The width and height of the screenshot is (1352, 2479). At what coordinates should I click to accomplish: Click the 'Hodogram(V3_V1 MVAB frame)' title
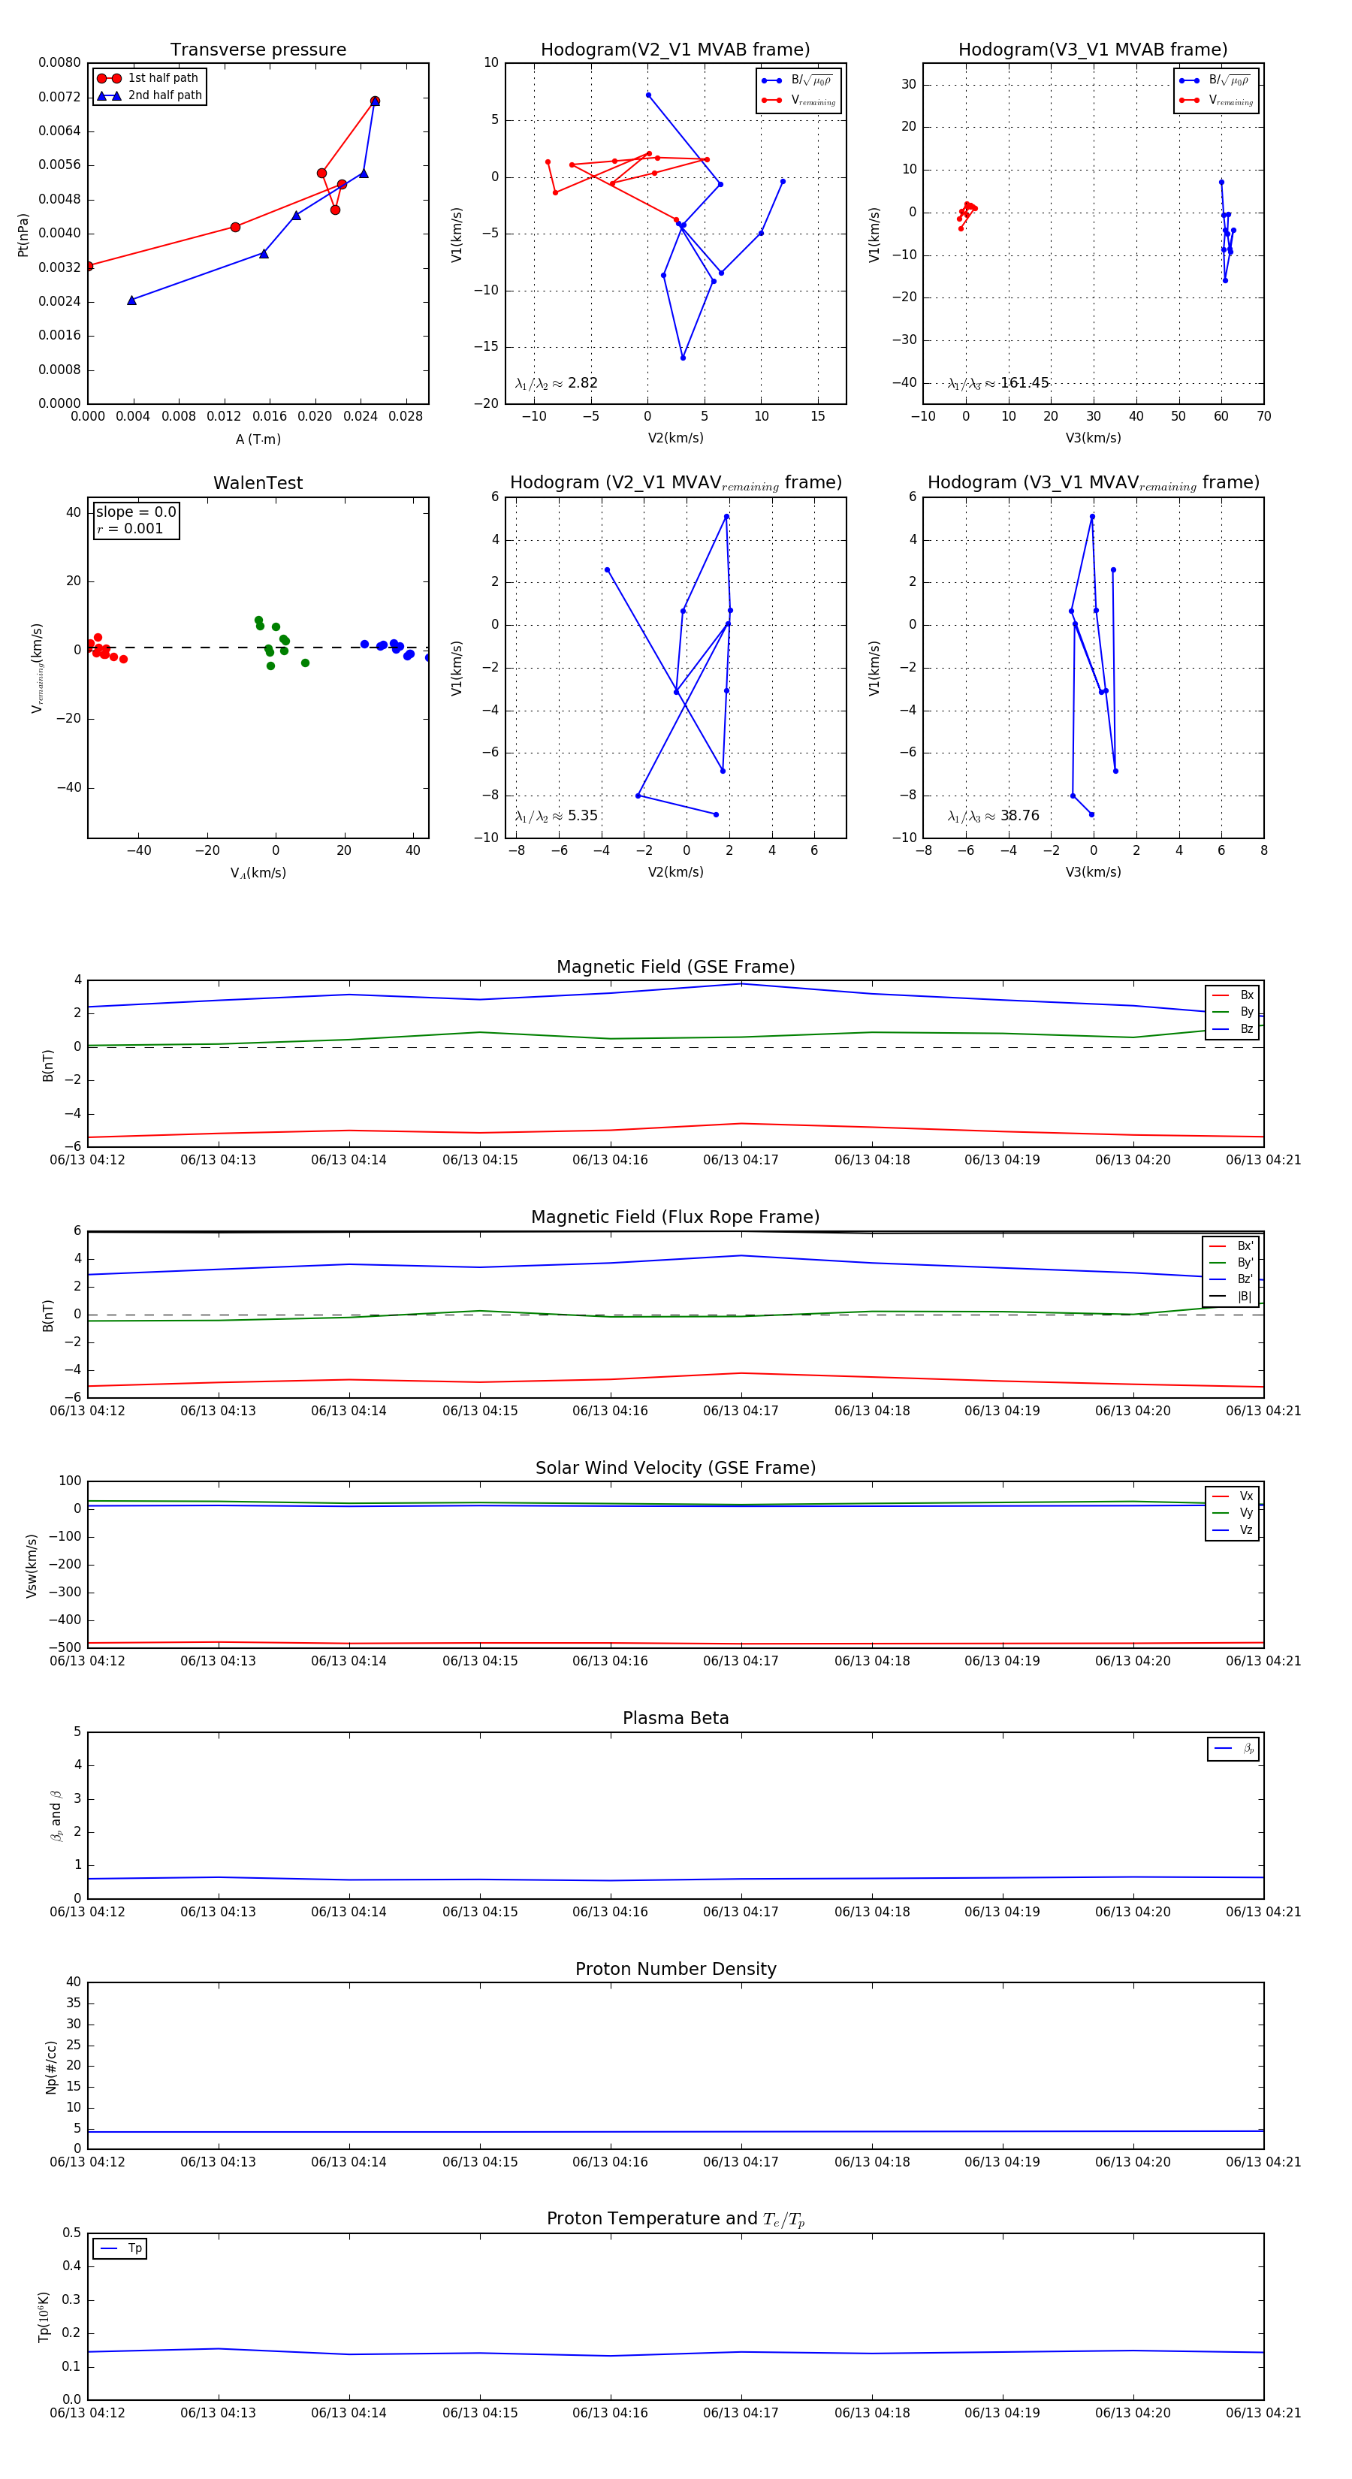[1093, 50]
